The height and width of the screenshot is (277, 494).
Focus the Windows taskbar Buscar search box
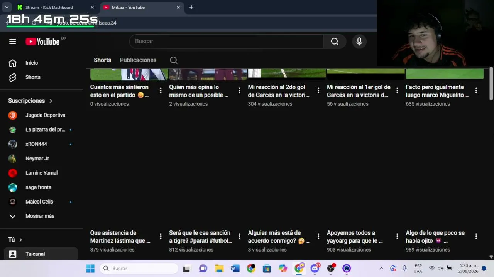(x=139, y=269)
